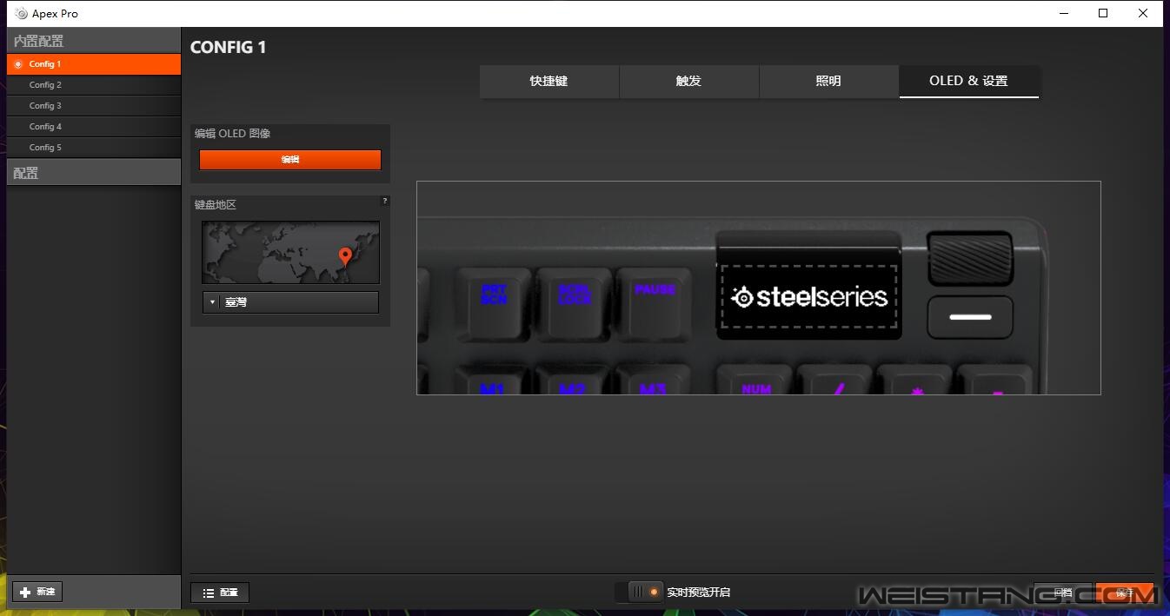
Task: Click the CONFIG 1 title heading
Action: pyautogui.click(x=229, y=47)
